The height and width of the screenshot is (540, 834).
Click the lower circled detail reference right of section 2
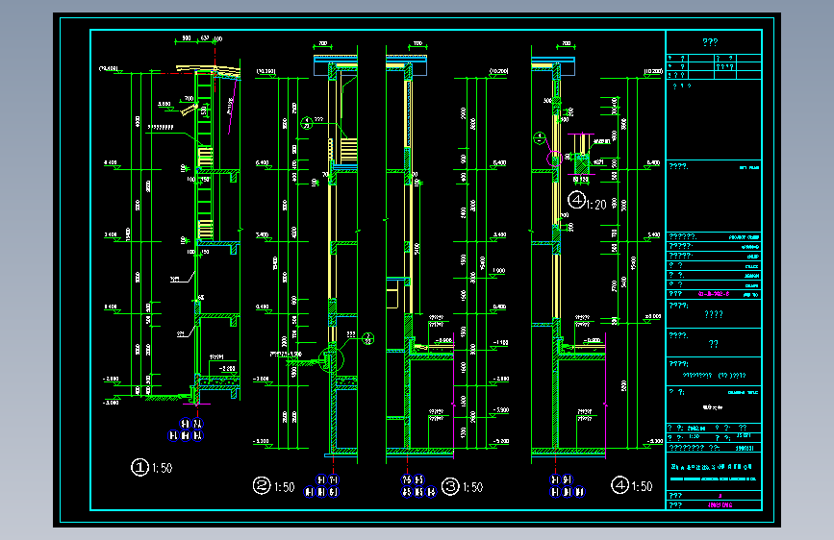pos(368,338)
